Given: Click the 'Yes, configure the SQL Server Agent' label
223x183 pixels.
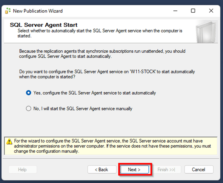Looking at the screenshot, I should pos(94,93).
